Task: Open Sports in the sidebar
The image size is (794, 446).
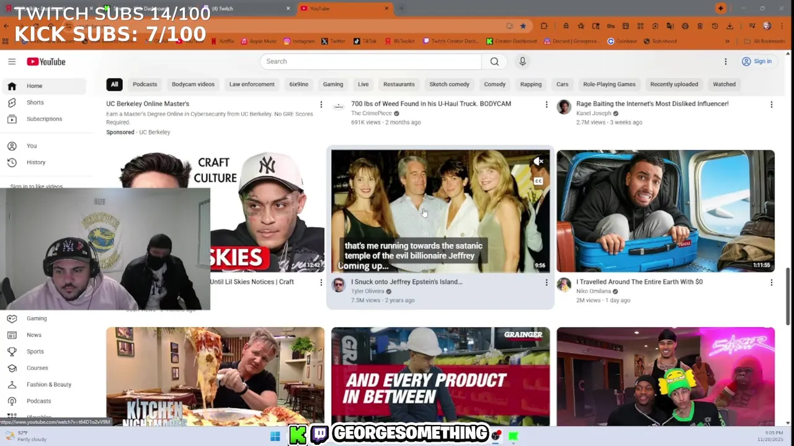Action: tap(45, 351)
